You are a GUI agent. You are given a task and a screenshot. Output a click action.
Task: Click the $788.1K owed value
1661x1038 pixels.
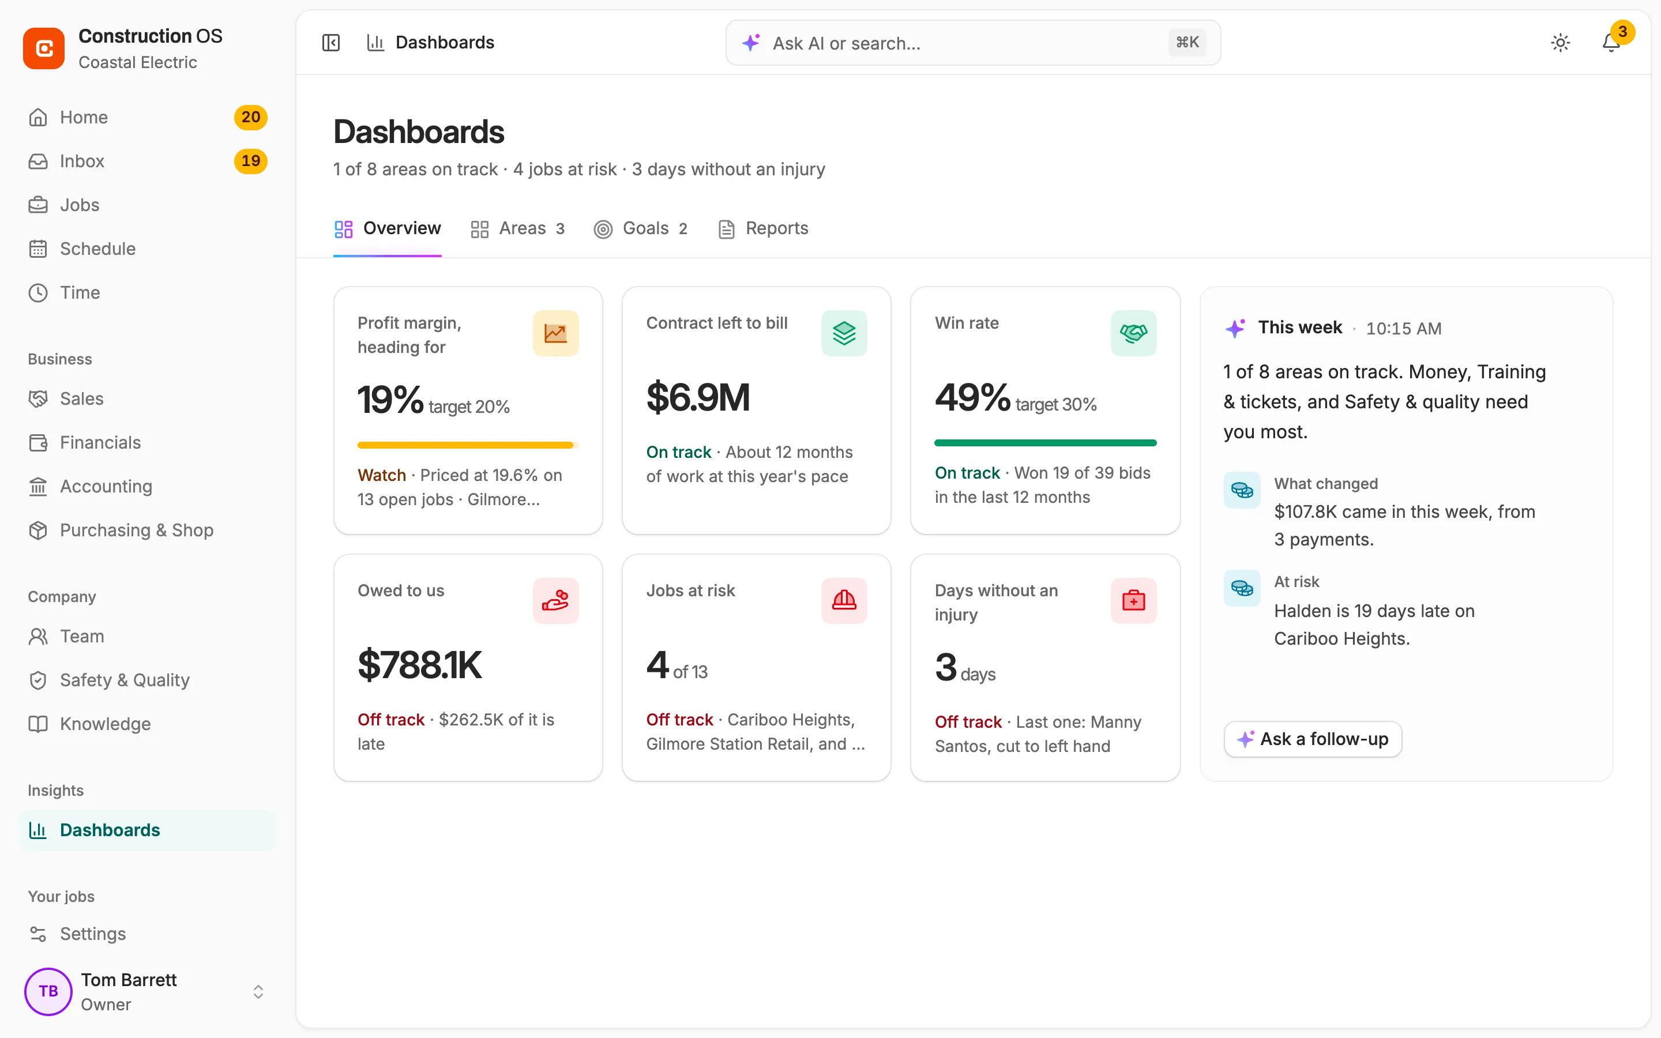(x=419, y=665)
